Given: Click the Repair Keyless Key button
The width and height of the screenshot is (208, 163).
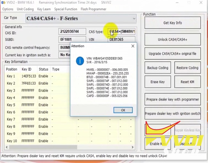Looking at the screenshot, I should [x=188, y=130].
